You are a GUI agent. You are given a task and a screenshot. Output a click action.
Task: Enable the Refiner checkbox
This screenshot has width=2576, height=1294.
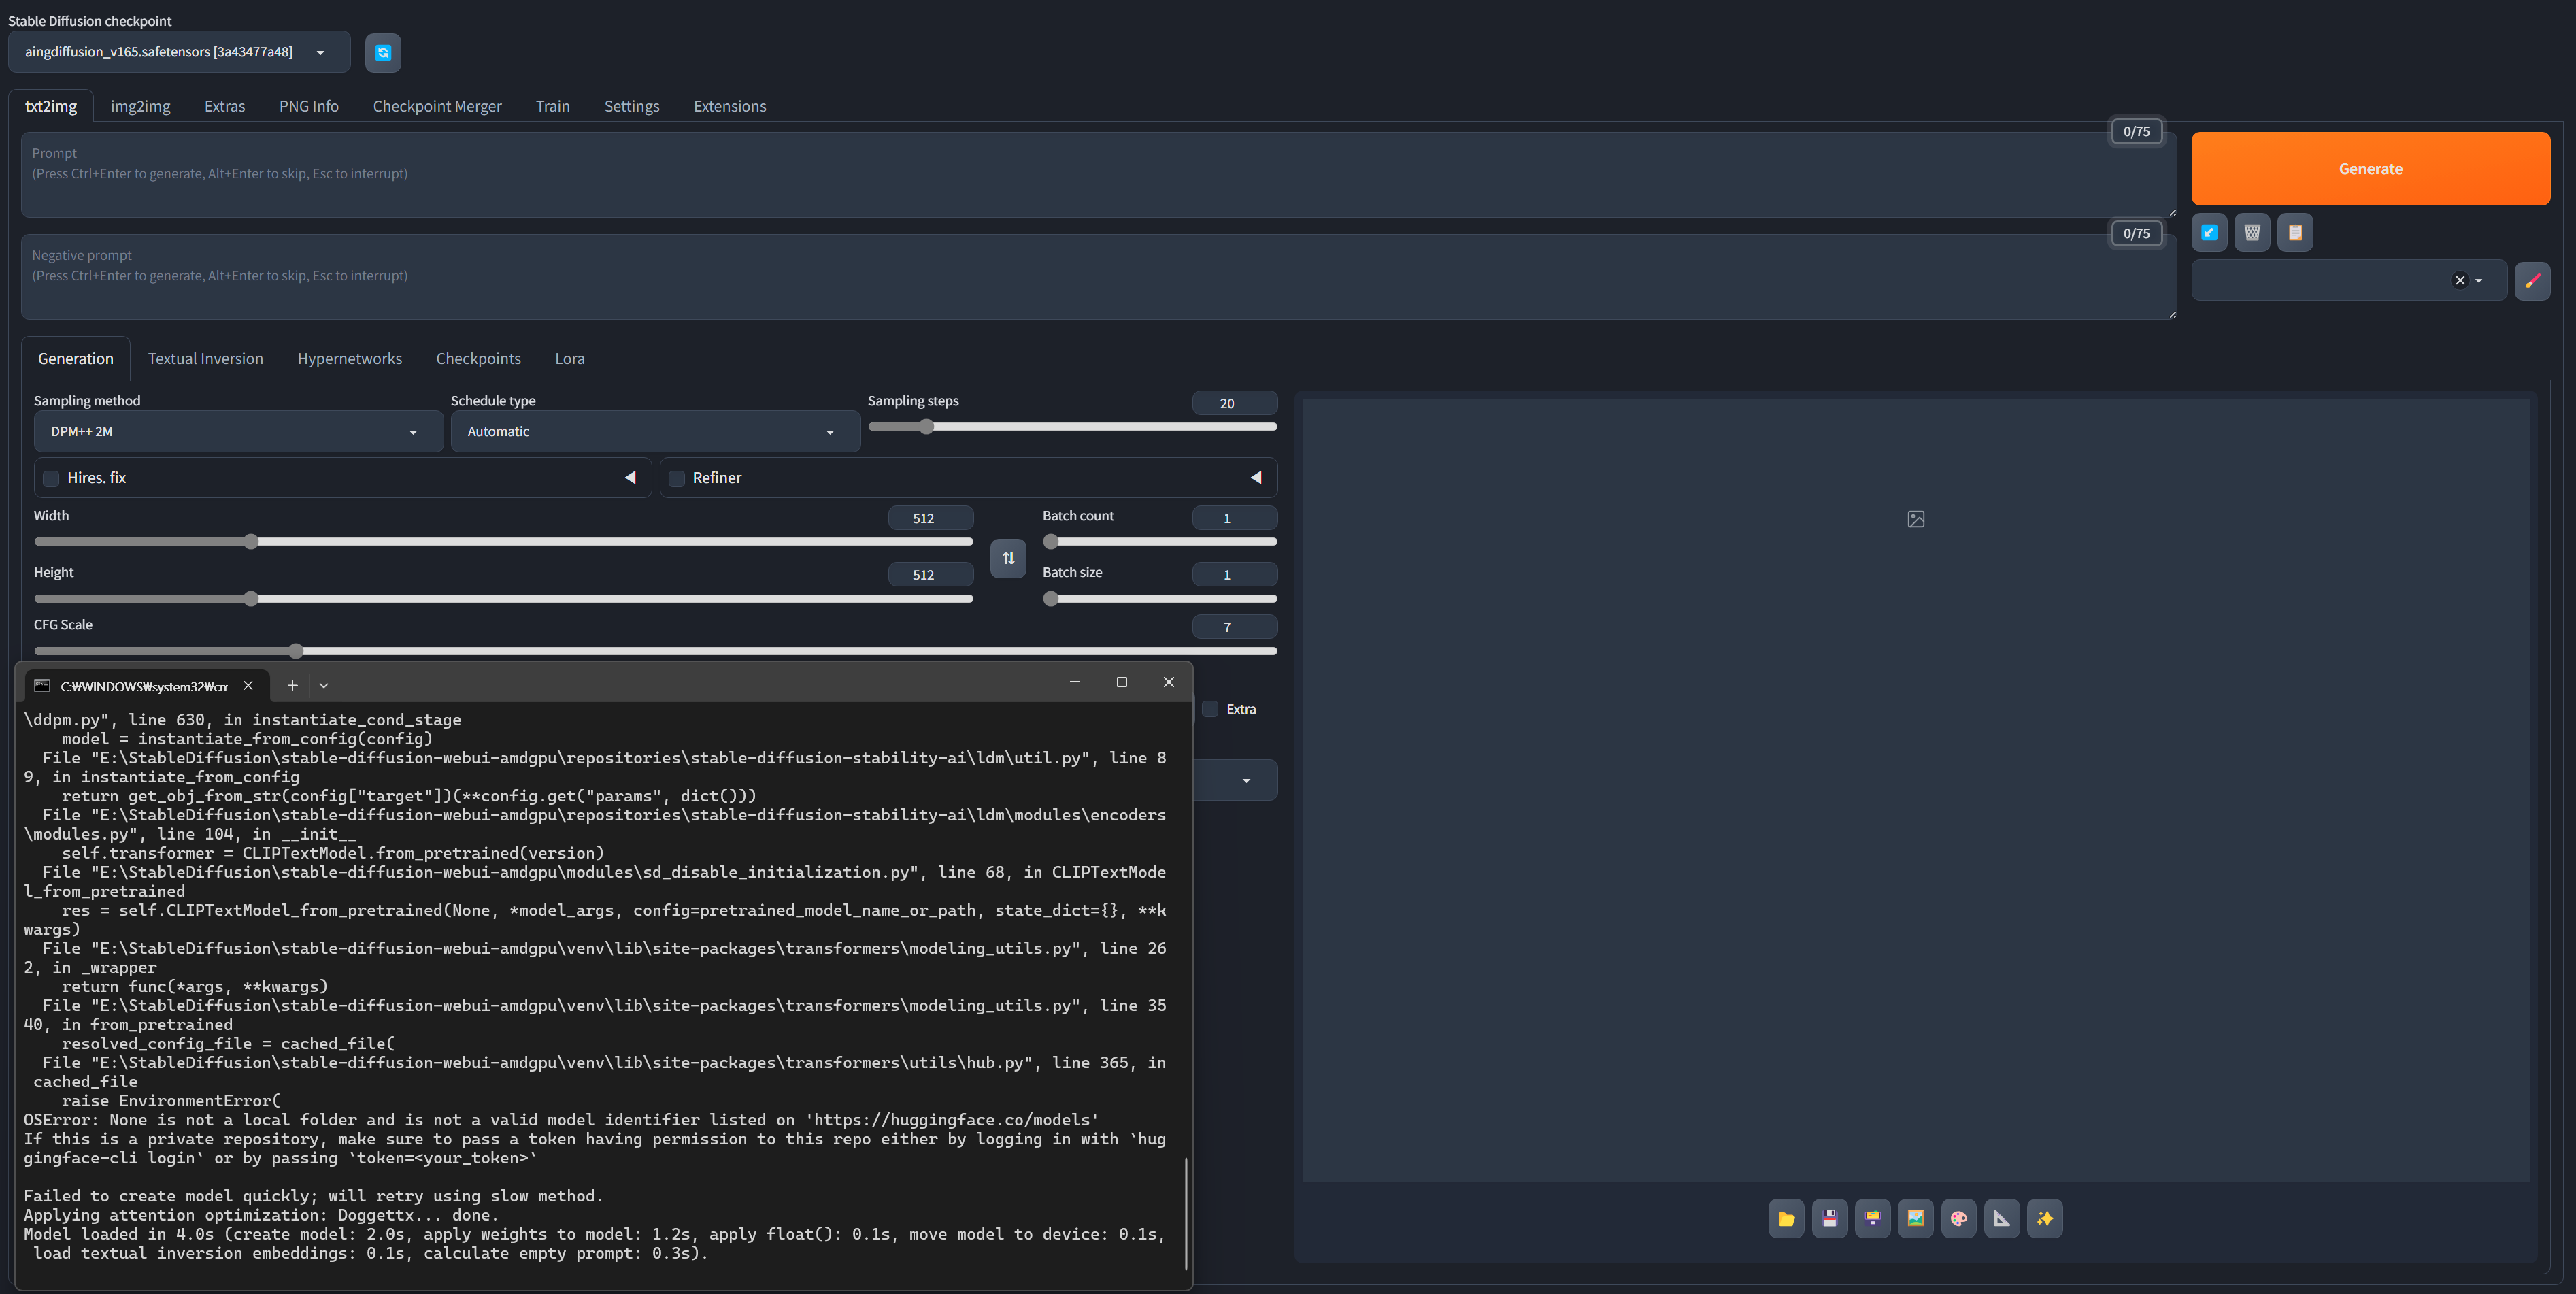pos(677,478)
